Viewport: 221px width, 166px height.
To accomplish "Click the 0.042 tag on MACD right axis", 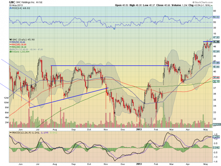I will [216, 148].
